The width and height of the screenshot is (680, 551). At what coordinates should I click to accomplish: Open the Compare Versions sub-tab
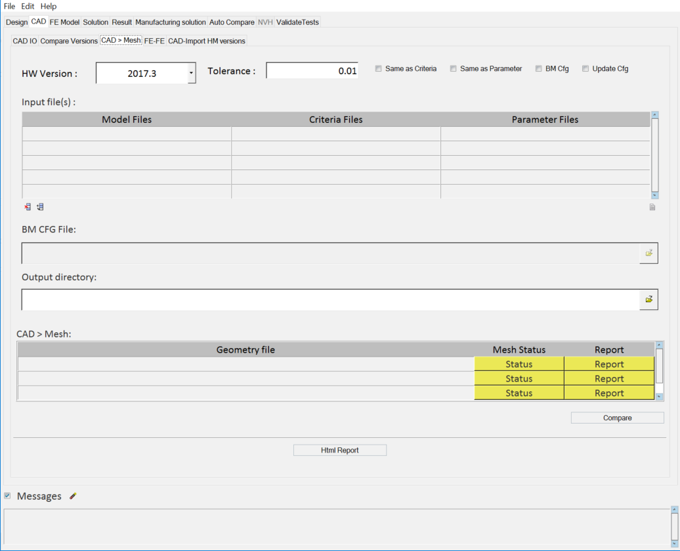[69, 41]
